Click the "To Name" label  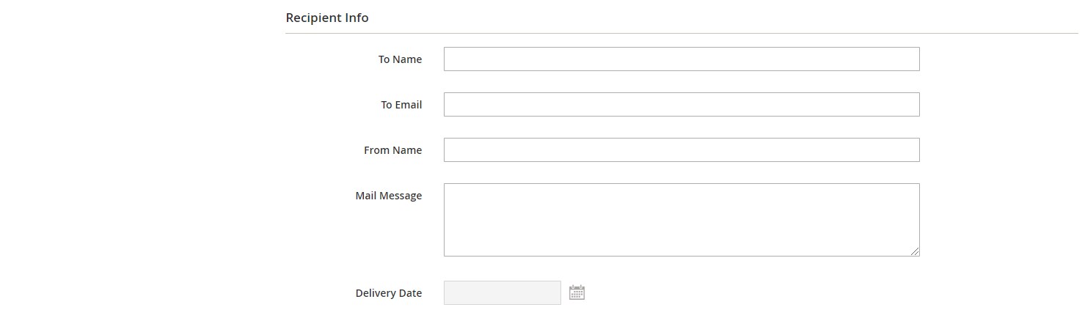point(400,59)
